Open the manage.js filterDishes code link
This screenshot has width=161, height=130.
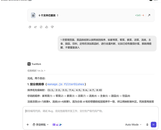coord(66,84)
